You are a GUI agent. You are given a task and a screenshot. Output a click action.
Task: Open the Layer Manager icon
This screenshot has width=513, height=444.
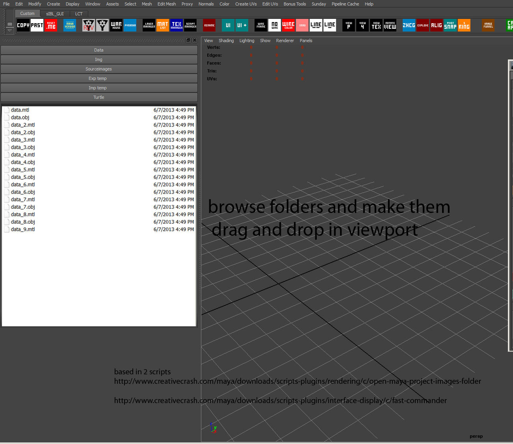pyautogui.click(x=149, y=25)
